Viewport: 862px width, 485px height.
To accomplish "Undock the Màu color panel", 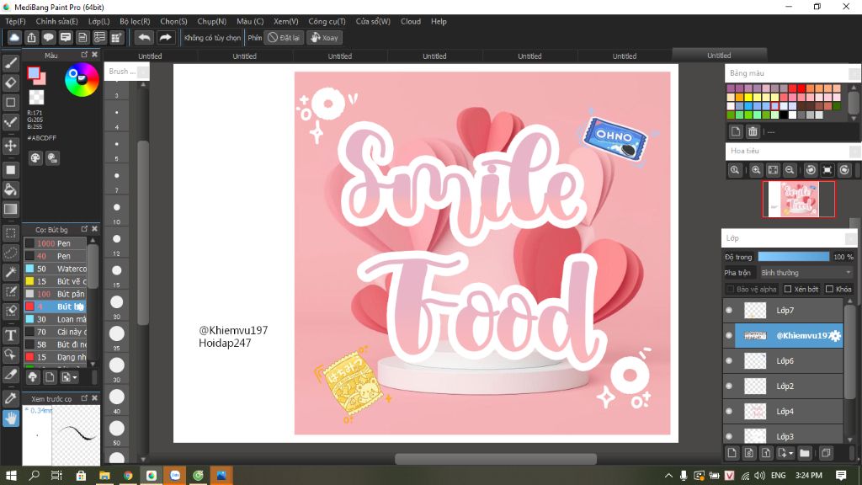I will [84, 55].
